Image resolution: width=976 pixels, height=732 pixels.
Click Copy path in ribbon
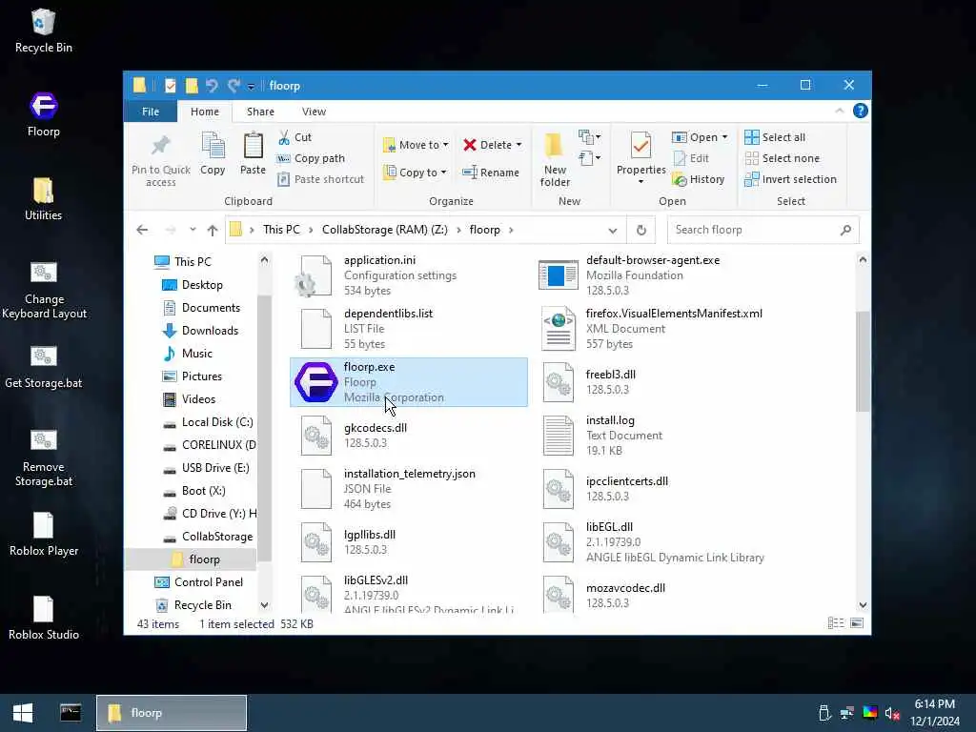(312, 159)
